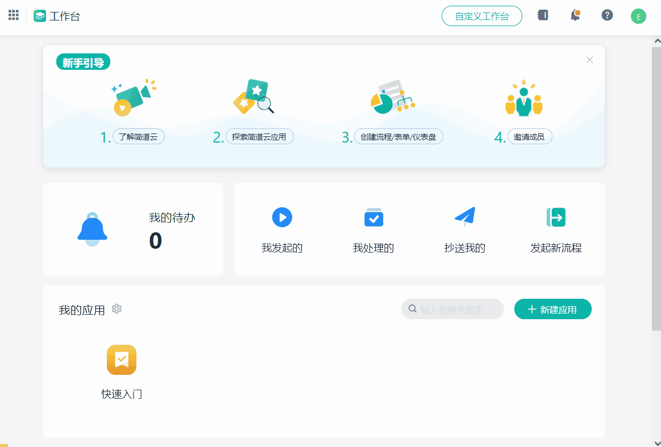Screen dimensions: 661x447
Task: Click the 自定义工作台 button
Action: pos(482,16)
